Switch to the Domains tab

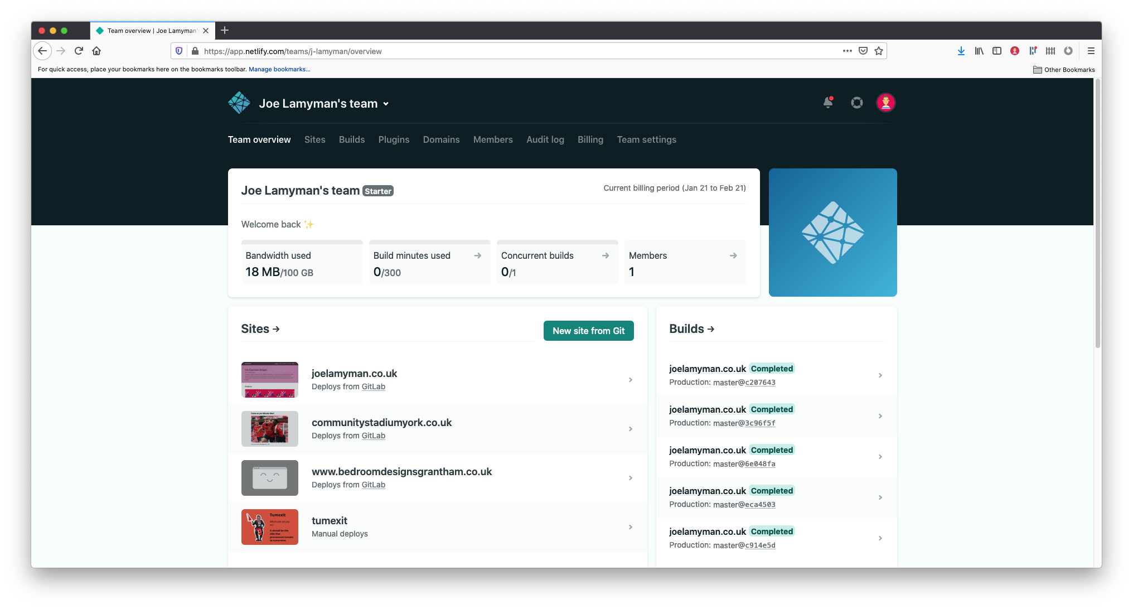click(441, 139)
